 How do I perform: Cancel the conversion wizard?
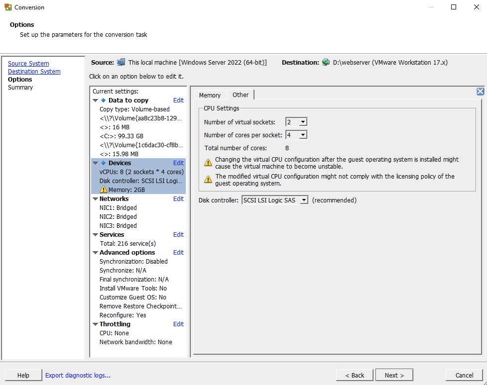pyautogui.click(x=464, y=375)
